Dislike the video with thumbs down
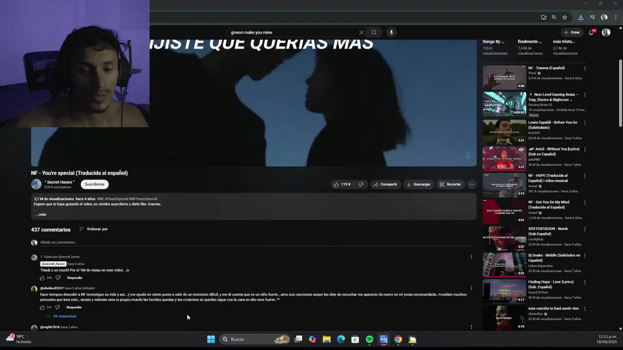The image size is (623, 350). click(x=361, y=184)
